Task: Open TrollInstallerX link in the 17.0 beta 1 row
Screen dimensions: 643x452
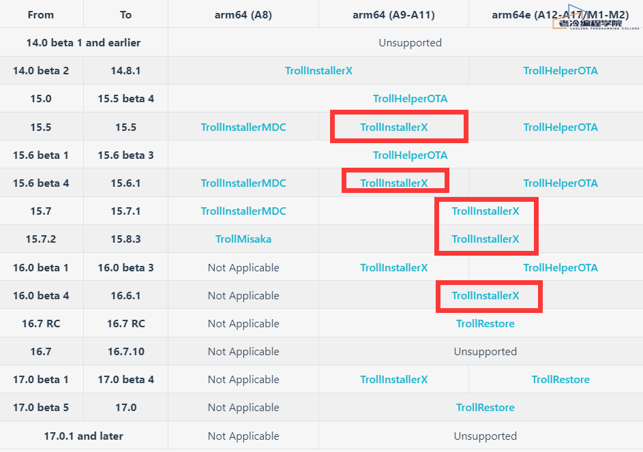Action: [393, 380]
